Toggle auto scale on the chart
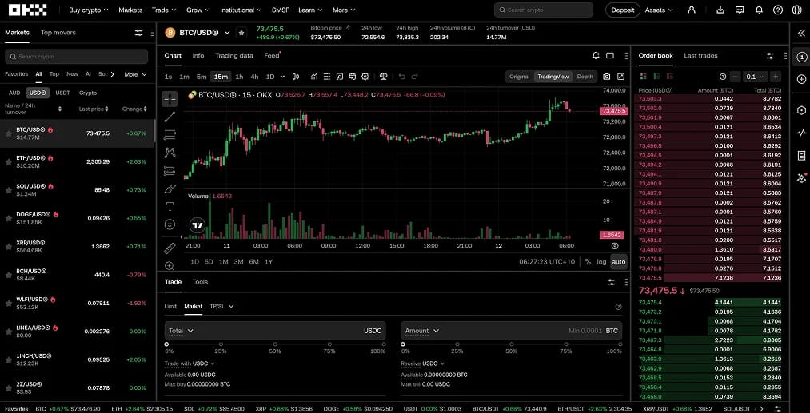810x413 pixels. pyautogui.click(x=618, y=262)
